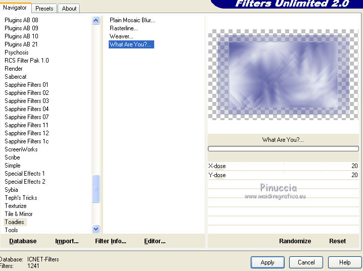
Task: Open the Database menu
Action: pos(23,241)
